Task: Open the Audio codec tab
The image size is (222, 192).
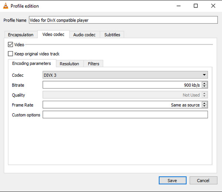Action: 84,34
